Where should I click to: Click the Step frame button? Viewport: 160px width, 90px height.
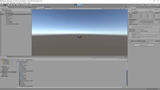click(81, 5)
